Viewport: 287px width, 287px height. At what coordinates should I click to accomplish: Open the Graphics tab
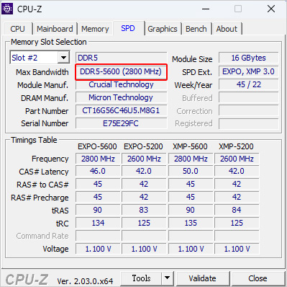coord(163,29)
